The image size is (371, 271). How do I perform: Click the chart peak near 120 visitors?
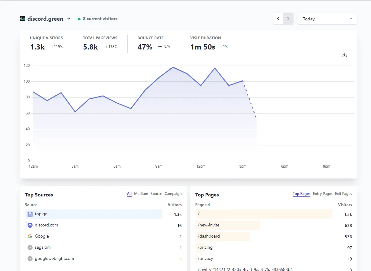(173, 67)
